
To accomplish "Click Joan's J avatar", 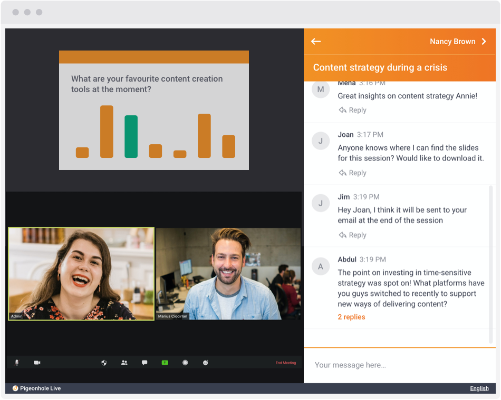I will [321, 141].
